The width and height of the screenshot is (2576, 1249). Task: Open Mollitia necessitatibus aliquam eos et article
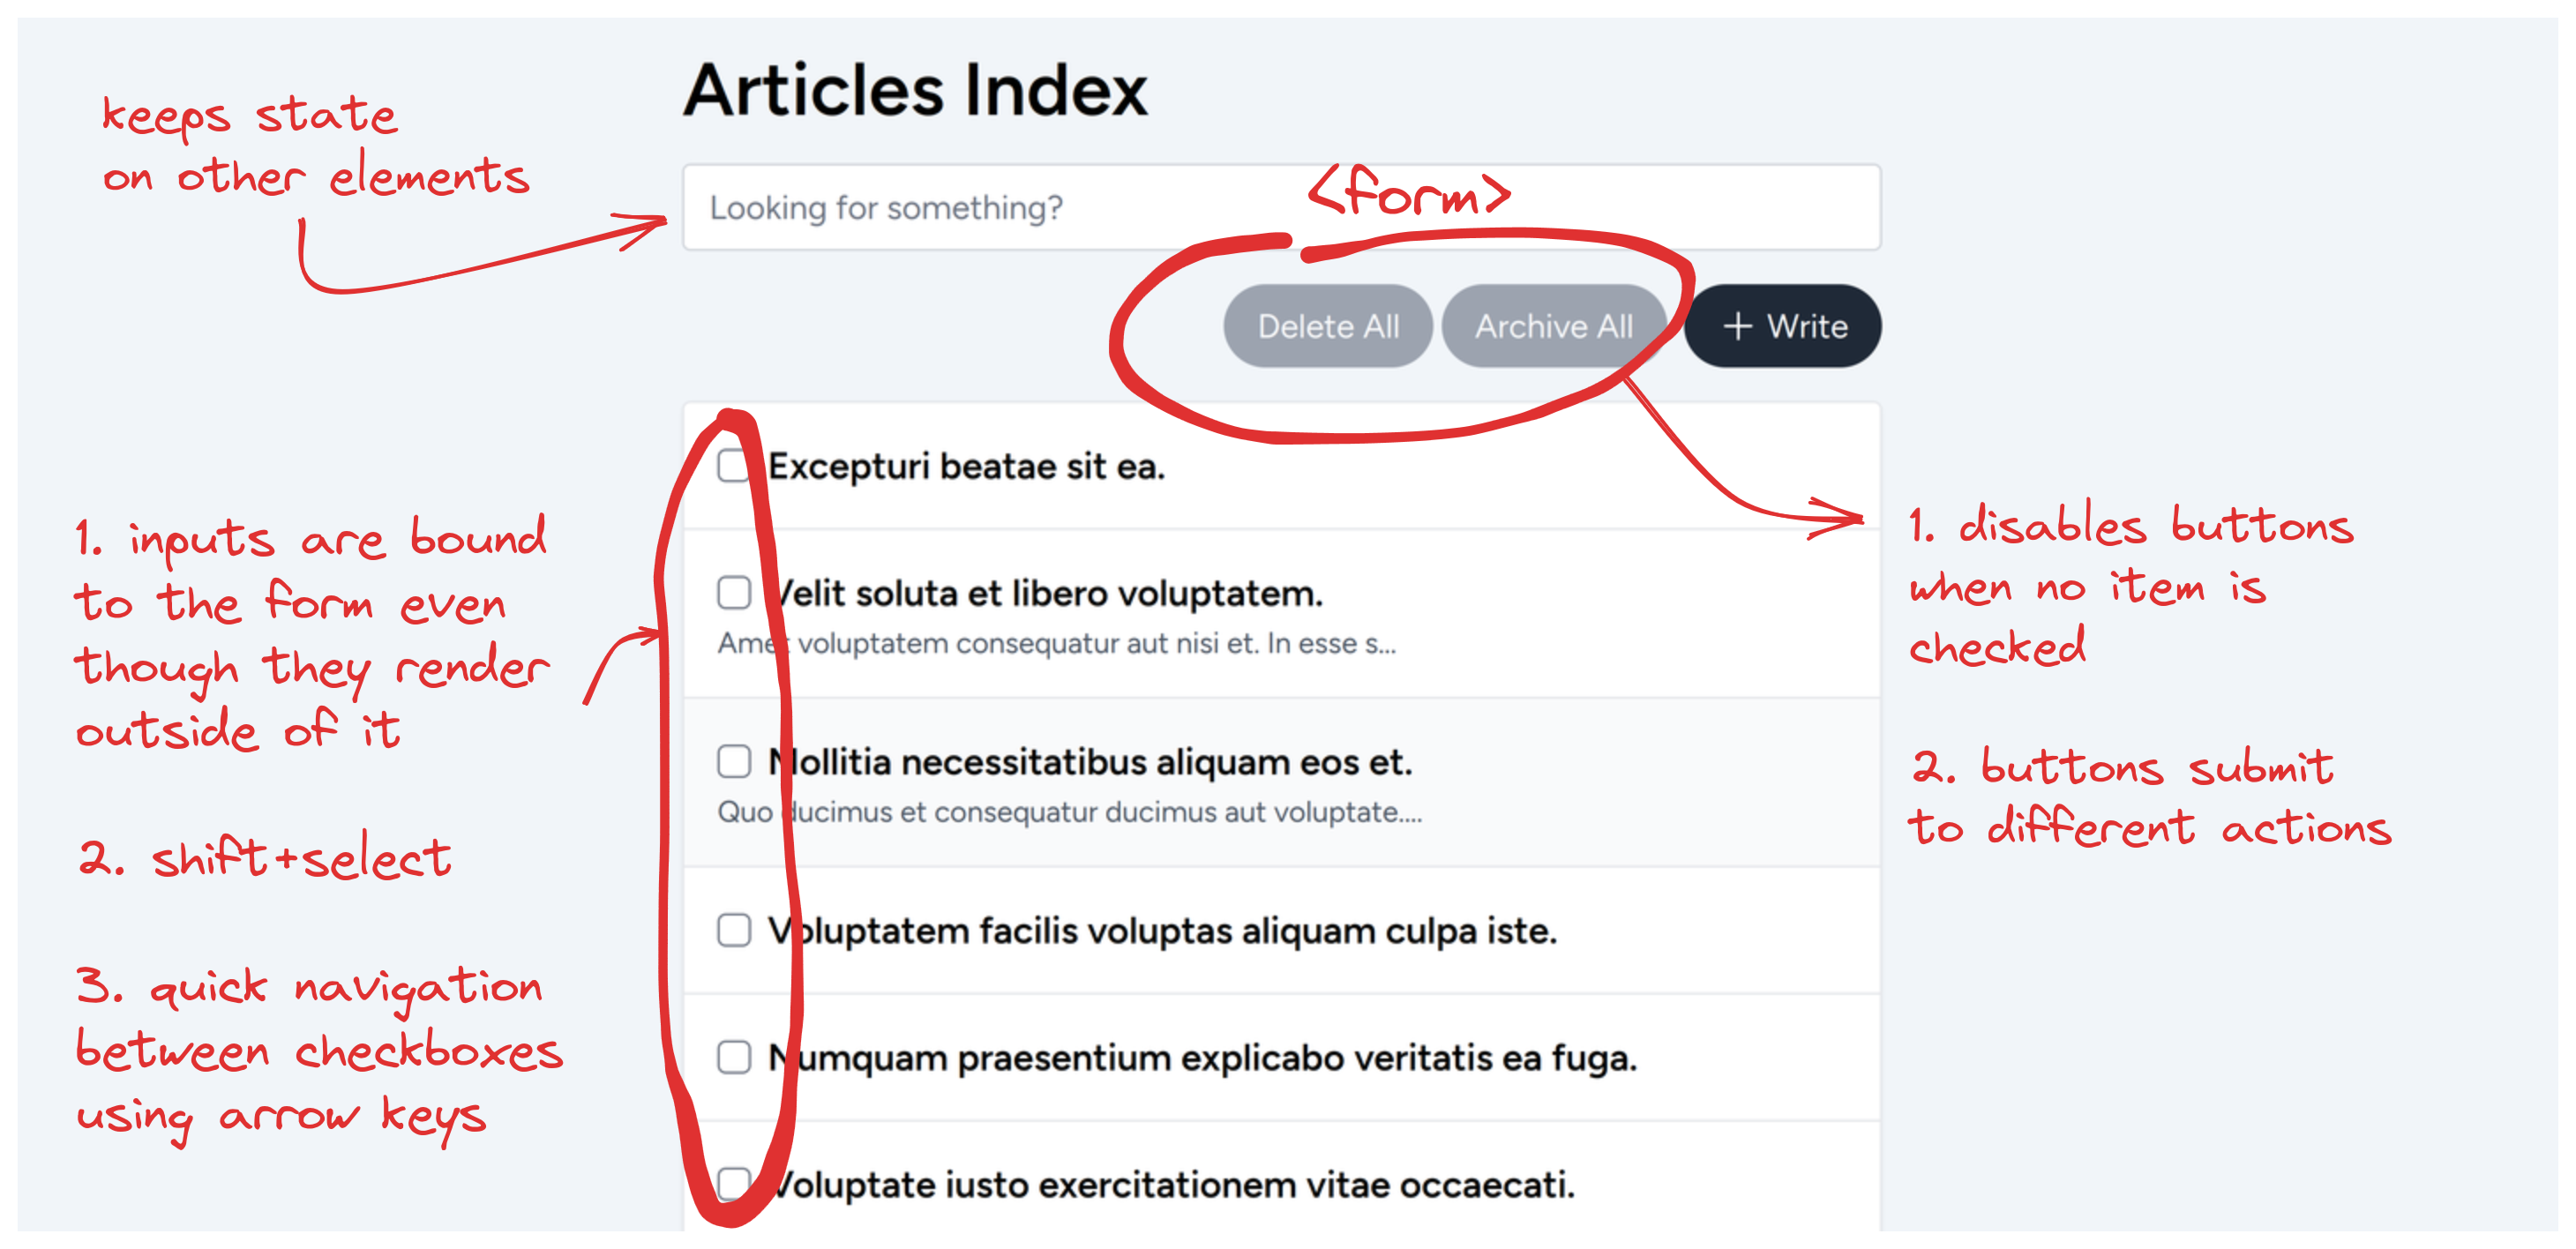1090,762
